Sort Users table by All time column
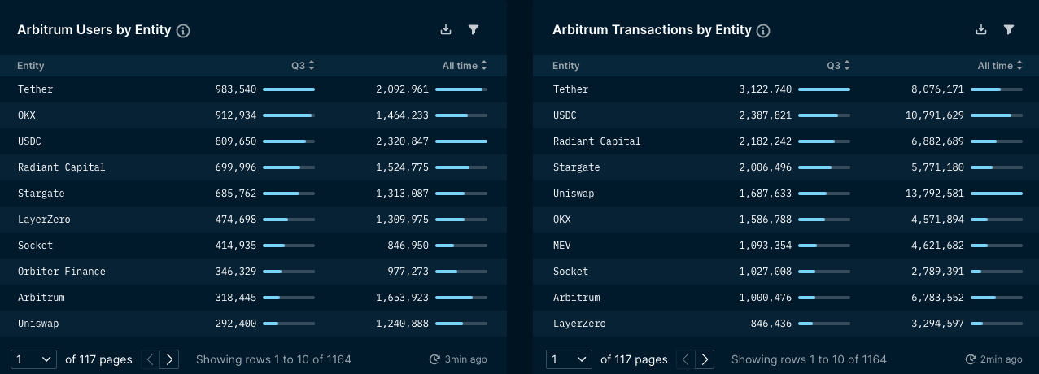 pyautogui.click(x=465, y=66)
